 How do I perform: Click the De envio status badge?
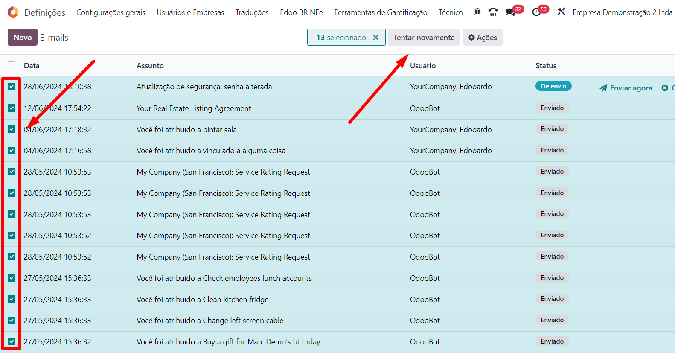coord(553,86)
